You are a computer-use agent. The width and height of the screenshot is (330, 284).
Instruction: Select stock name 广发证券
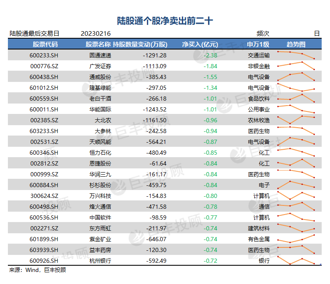(x=100, y=66)
